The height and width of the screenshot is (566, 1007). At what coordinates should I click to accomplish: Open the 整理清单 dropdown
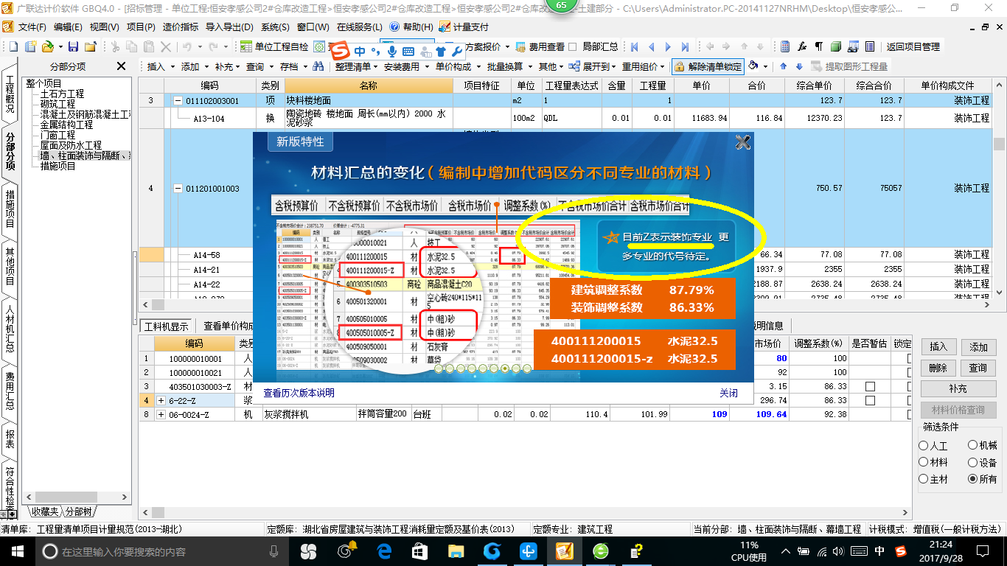[356, 66]
